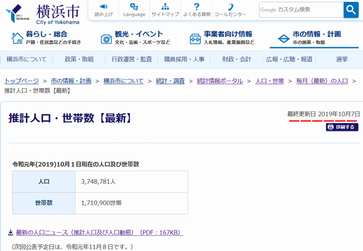Image resolution: width=363 pixels, height=251 pixels.
Task: Click the 令和元年(2019)10月1日現在 table caption
Action: click(x=76, y=165)
